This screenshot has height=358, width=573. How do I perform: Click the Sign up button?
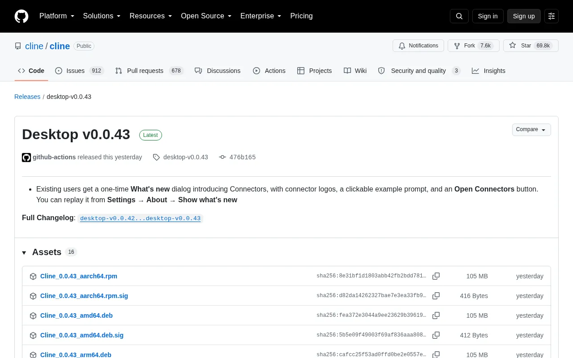pos(524,16)
